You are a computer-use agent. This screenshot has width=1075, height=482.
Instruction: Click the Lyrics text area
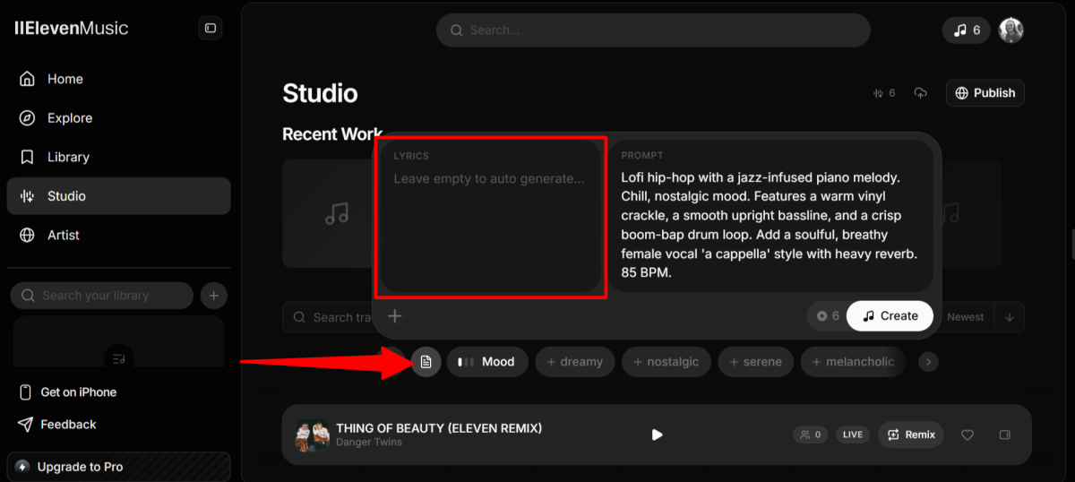tap(489, 216)
